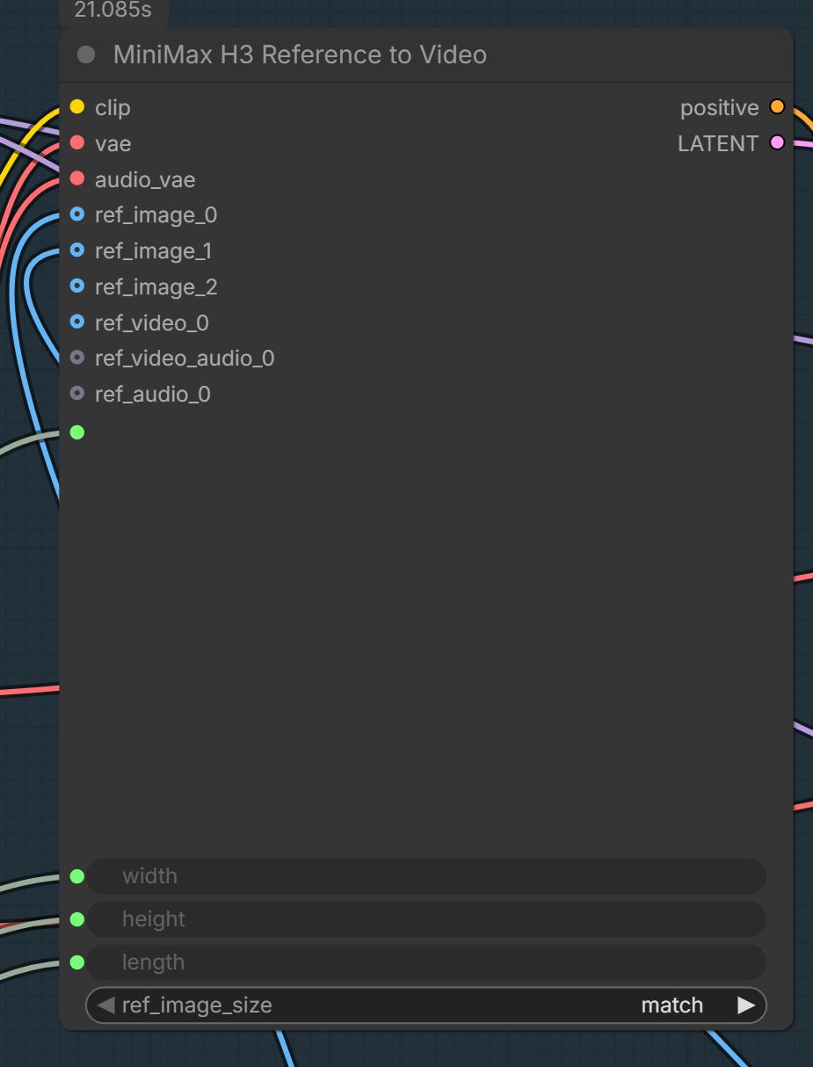Image resolution: width=813 pixels, height=1067 pixels.
Task: Click the 21.085s execution time badge
Action: 113,12
